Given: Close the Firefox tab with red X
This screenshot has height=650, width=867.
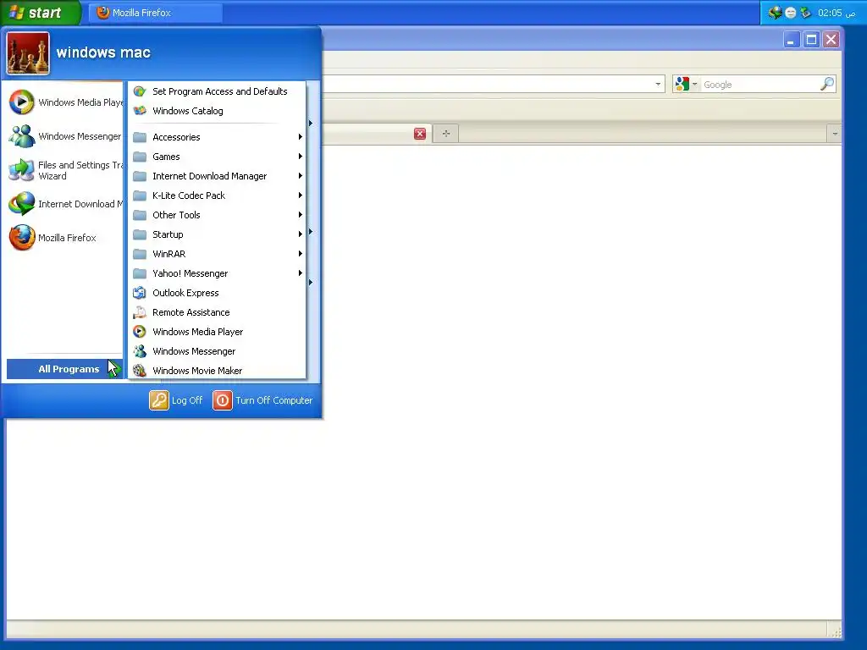Looking at the screenshot, I should [420, 134].
